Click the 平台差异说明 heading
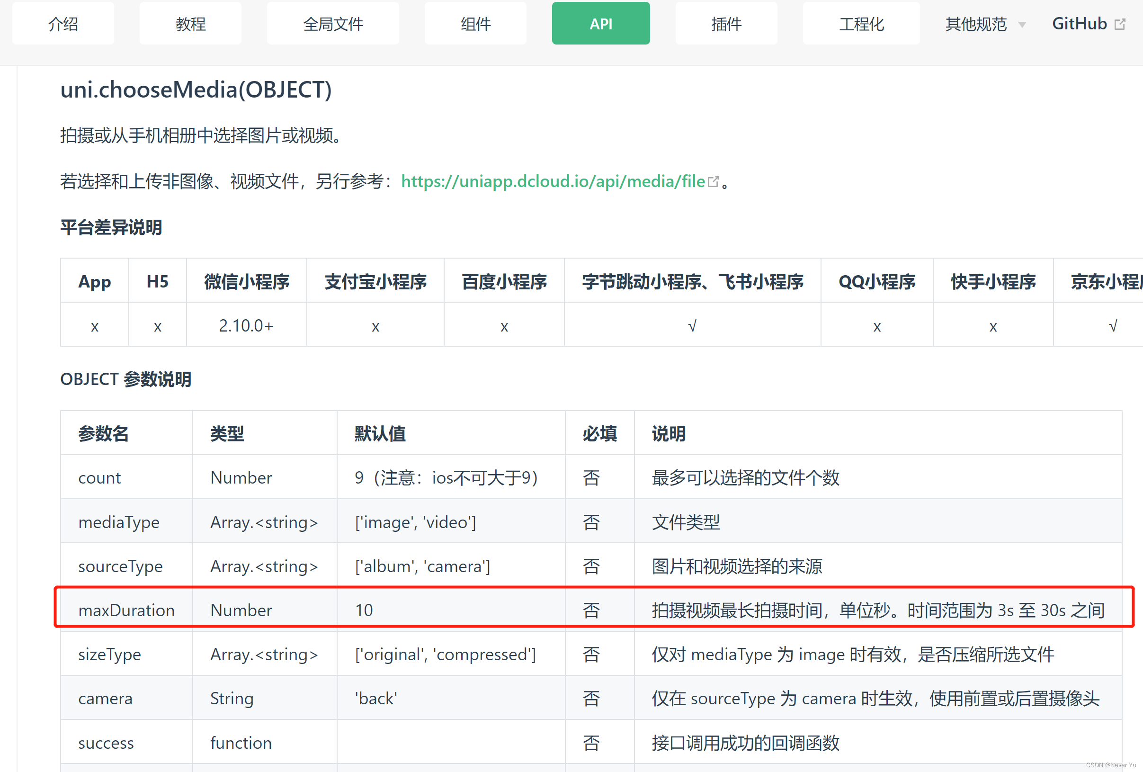 pyautogui.click(x=111, y=227)
